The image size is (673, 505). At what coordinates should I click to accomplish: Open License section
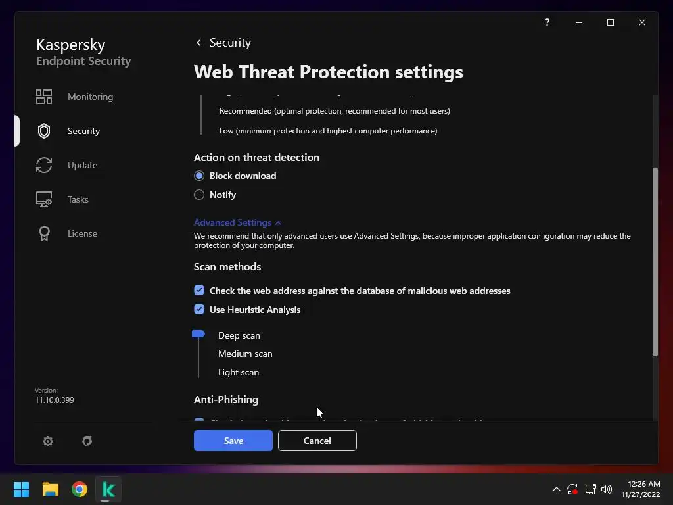tap(82, 233)
